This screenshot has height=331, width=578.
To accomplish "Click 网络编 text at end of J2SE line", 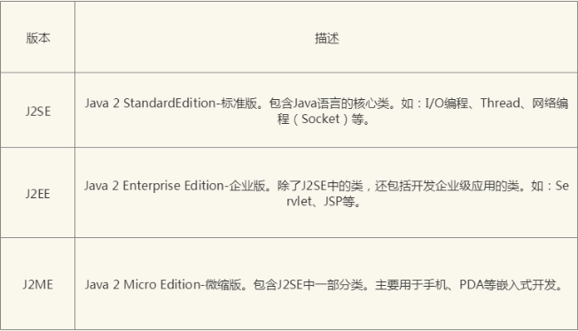I will [550, 103].
